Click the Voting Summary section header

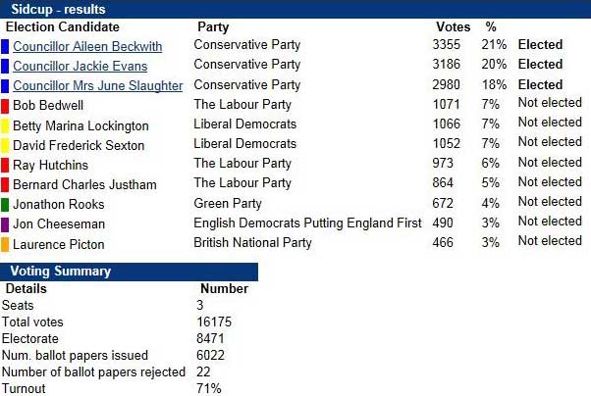(129, 272)
